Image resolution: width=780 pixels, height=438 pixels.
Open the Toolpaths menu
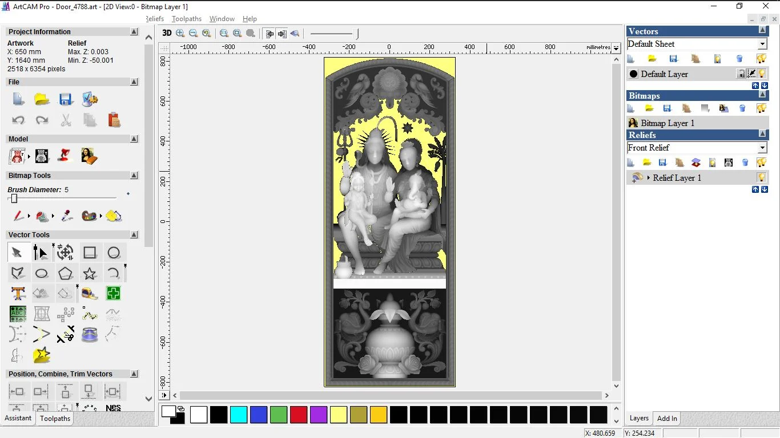187,19
